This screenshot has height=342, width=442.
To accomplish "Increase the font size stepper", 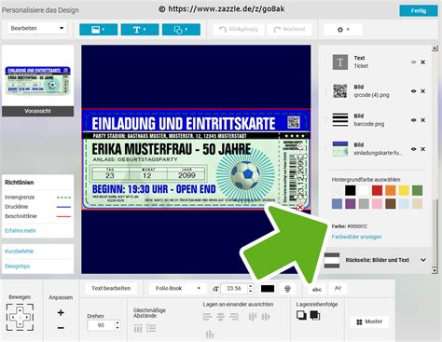I will pyautogui.click(x=251, y=286).
